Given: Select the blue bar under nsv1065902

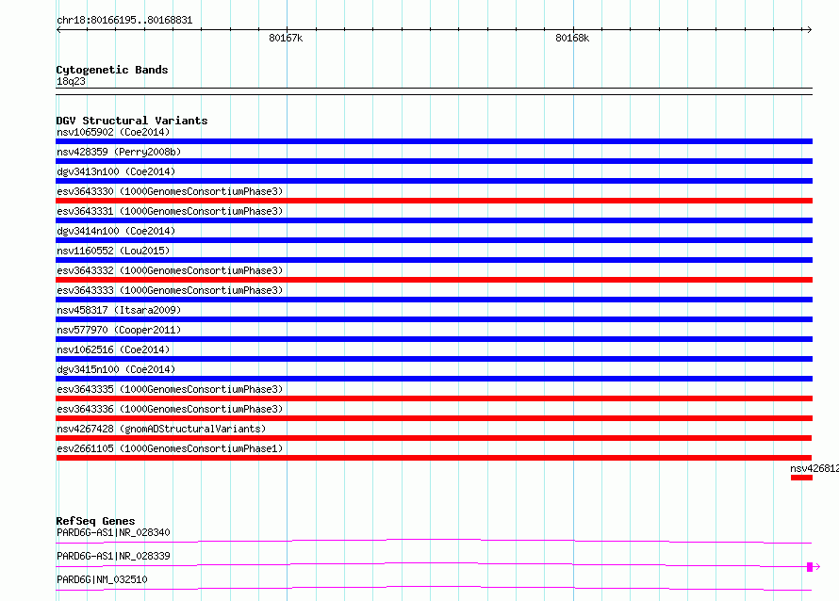Looking at the screenshot, I should (434, 141).
